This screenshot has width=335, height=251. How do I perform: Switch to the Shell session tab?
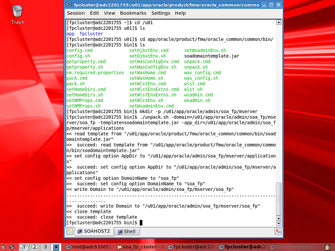[x=127, y=231]
